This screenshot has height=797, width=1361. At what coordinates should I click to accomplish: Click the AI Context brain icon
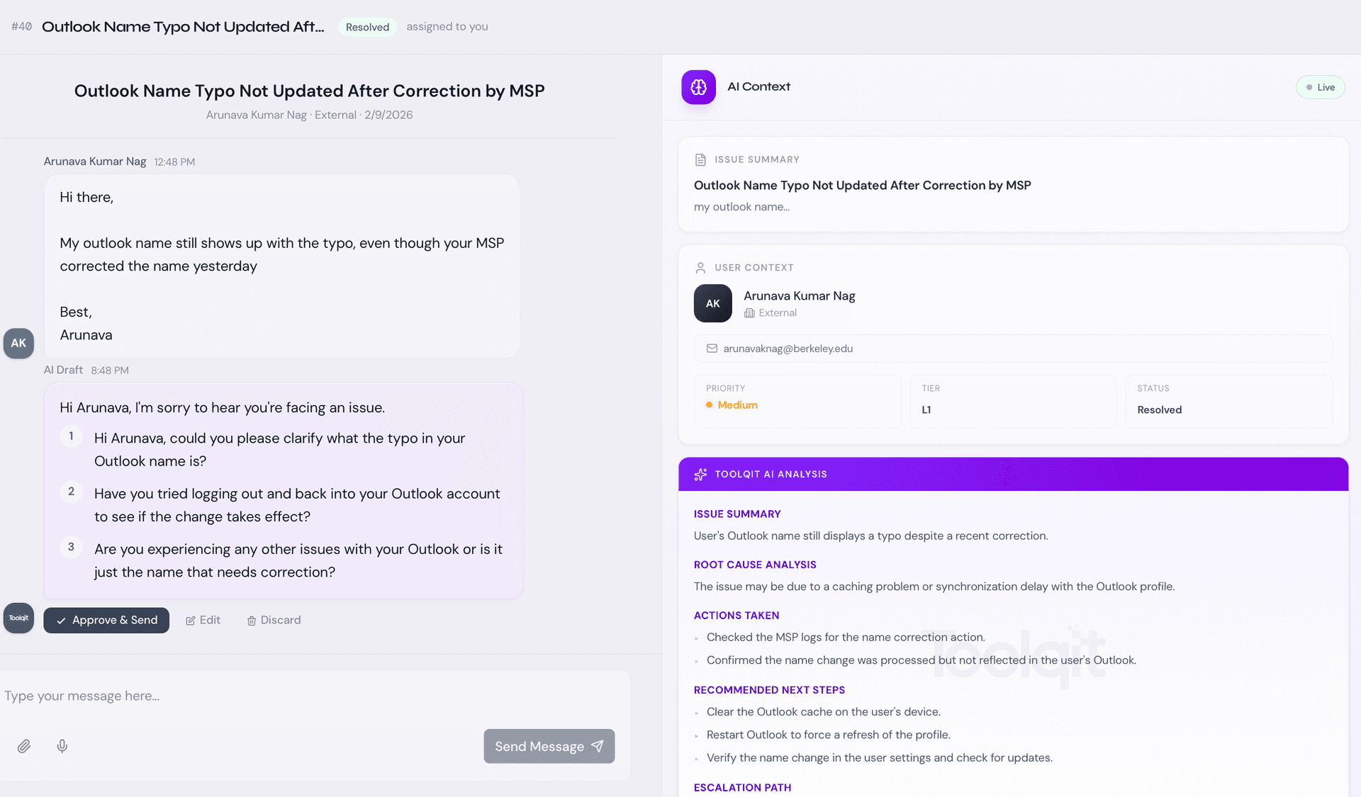(x=698, y=87)
